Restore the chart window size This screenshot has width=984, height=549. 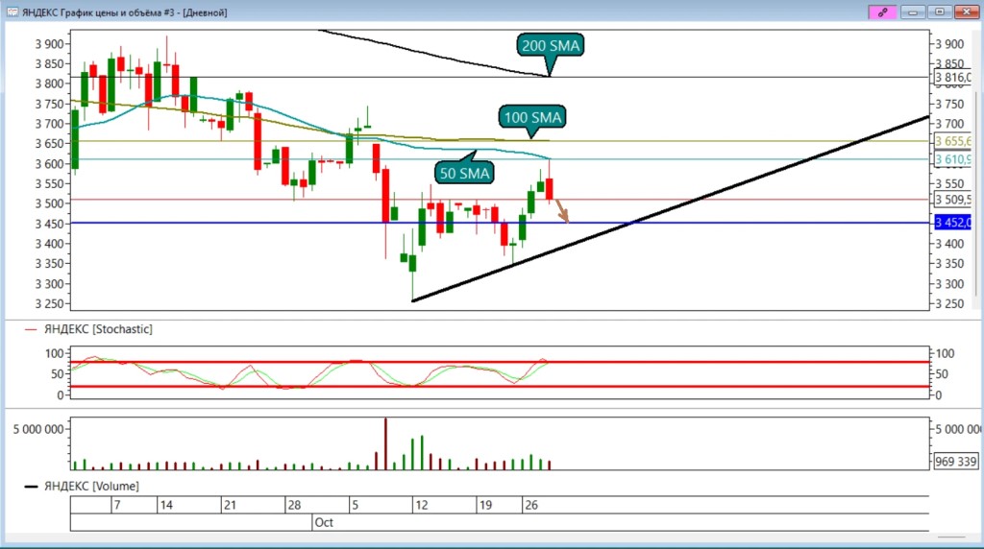[940, 12]
